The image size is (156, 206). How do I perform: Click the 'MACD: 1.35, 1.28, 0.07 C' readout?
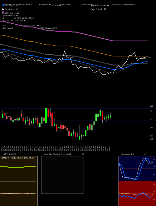14,21
